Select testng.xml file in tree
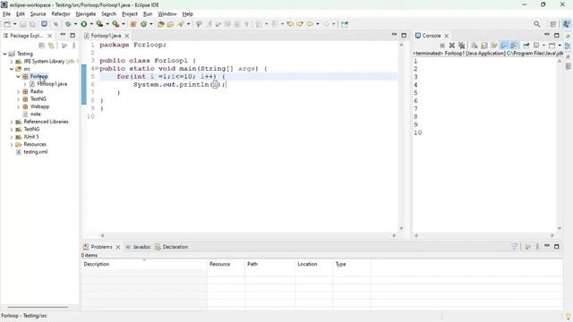Viewport: 573px width, 322px height. [x=36, y=152]
